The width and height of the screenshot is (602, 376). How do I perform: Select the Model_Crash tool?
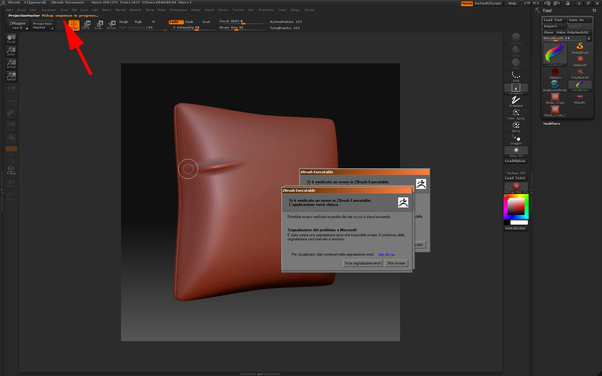(x=555, y=98)
